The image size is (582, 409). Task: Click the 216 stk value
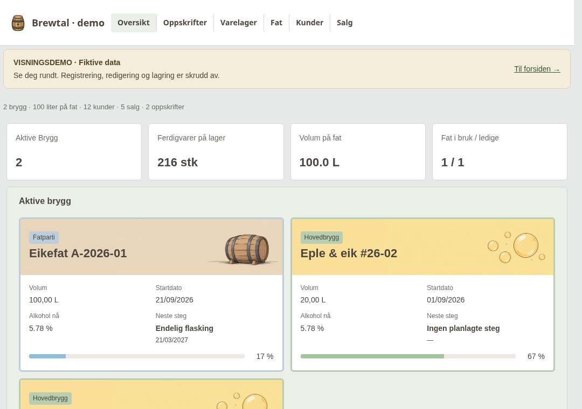click(x=177, y=162)
